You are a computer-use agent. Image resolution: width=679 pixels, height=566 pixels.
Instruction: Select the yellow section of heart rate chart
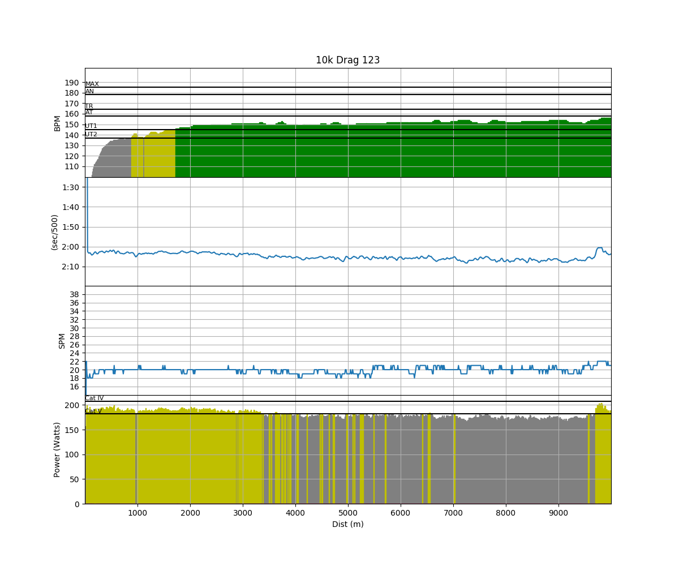click(153, 158)
